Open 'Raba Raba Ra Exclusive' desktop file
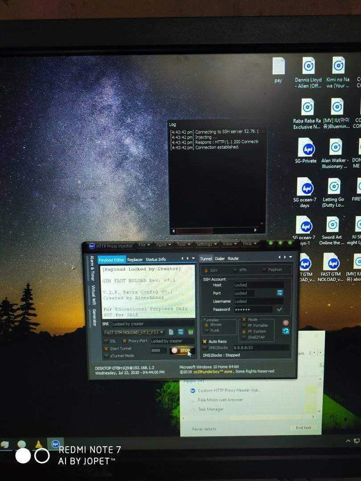Screen dimensions: 361x481 point(307,114)
